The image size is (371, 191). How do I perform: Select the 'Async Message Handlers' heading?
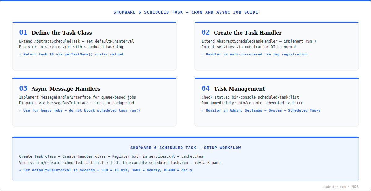(x=66, y=89)
